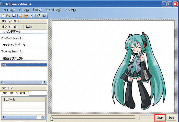Open the データ(D) menu

24,10
